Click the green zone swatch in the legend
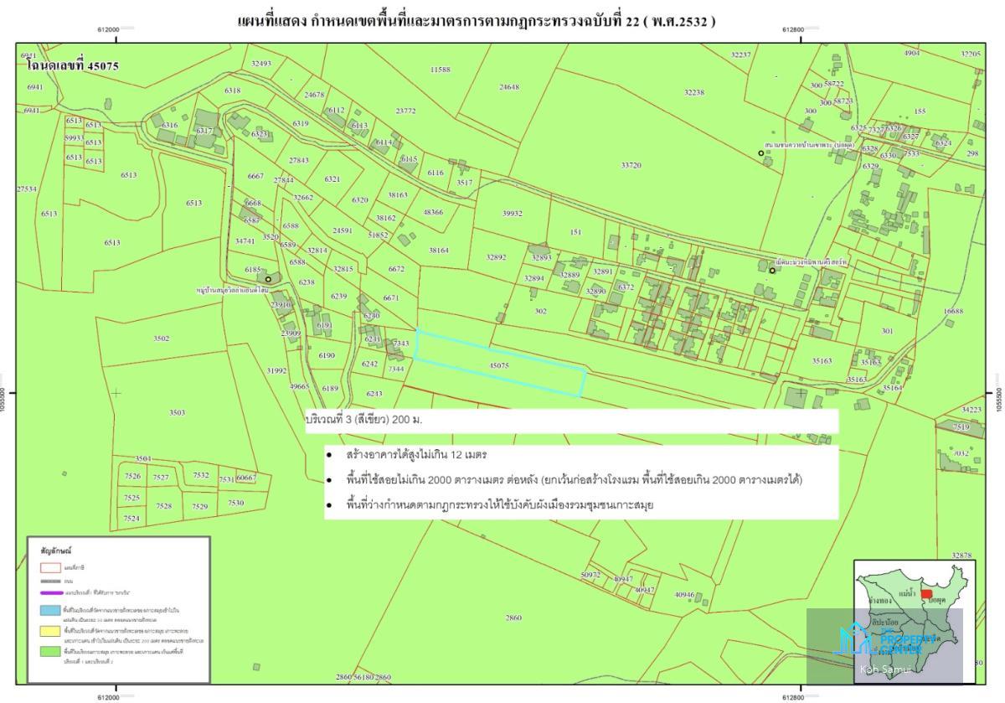The width and height of the screenshot is (1005, 703). [50, 650]
